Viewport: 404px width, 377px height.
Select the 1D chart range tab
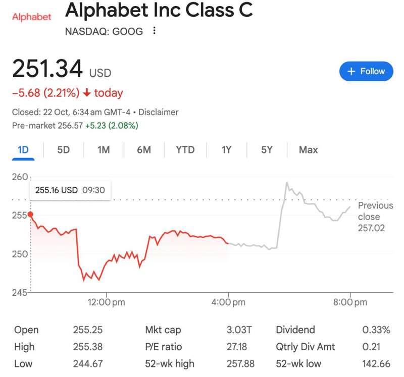click(23, 150)
